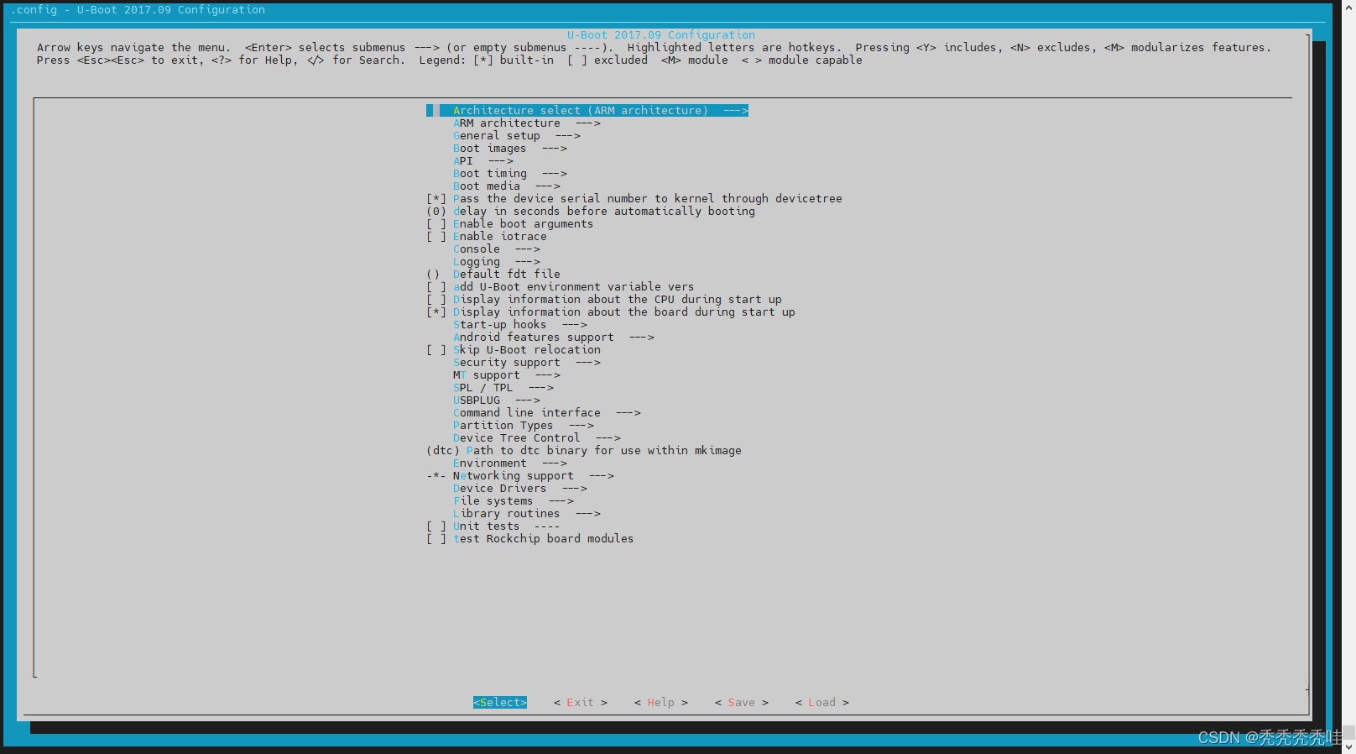Expand the Start-up hooks submenu

click(x=520, y=325)
